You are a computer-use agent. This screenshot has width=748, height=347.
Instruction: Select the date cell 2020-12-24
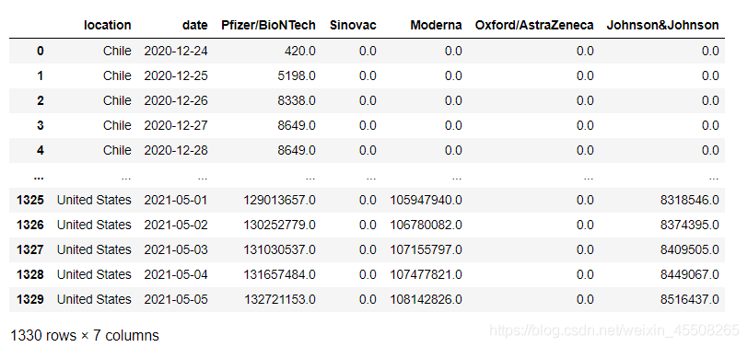[x=176, y=51]
